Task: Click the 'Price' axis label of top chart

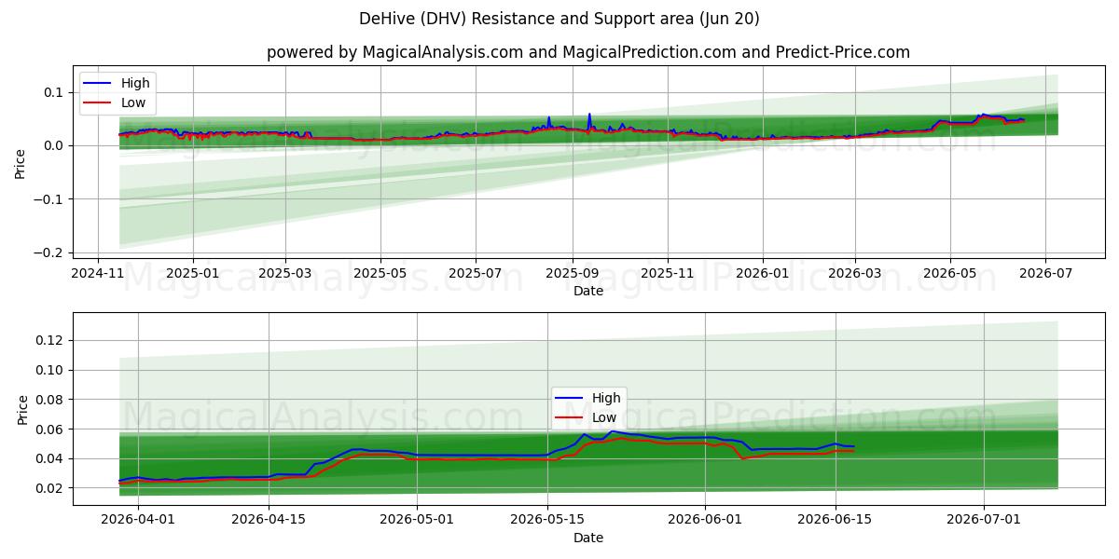Action: (x=21, y=162)
